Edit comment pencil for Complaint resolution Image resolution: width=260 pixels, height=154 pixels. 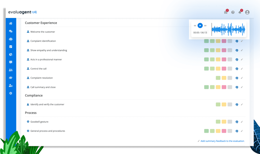[242, 78]
